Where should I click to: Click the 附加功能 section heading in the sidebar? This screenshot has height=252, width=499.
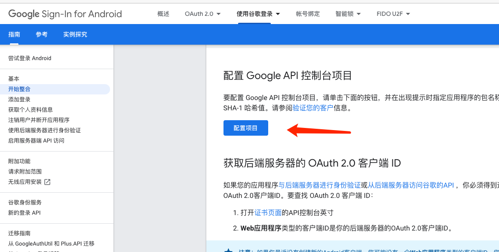[19, 161]
